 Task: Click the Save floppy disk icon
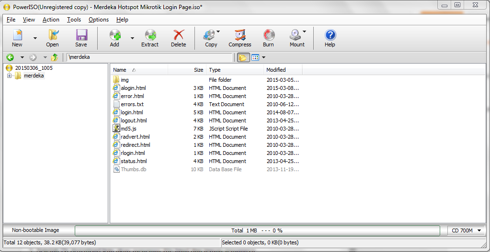[x=81, y=35]
